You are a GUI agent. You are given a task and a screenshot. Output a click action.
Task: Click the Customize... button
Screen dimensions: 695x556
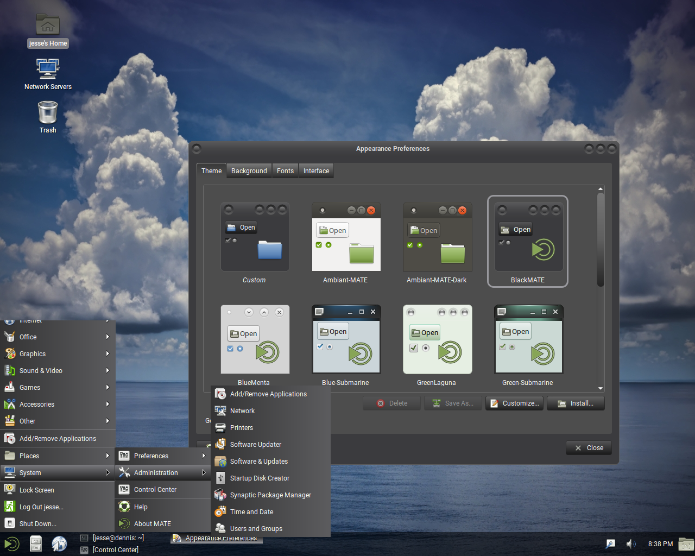point(514,403)
